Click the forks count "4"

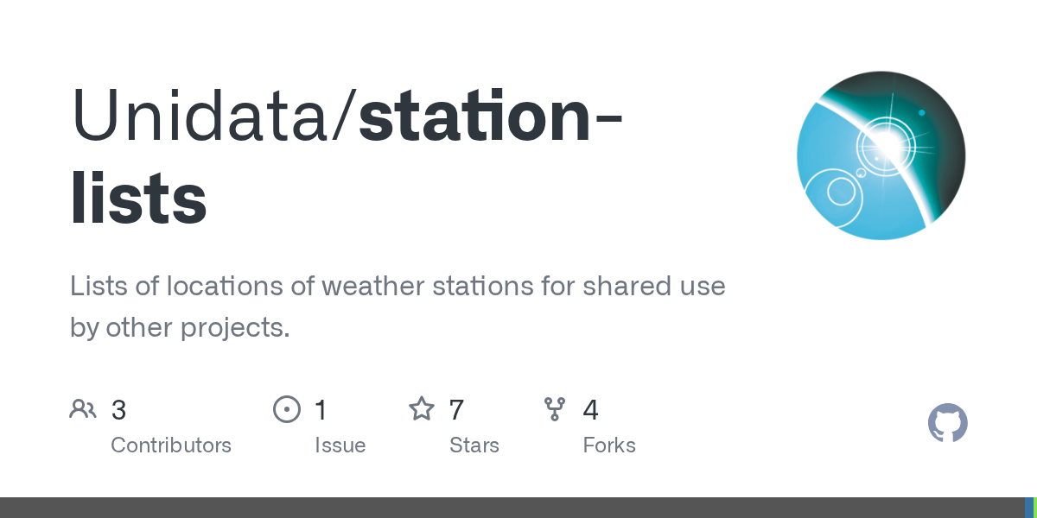tap(591, 410)
